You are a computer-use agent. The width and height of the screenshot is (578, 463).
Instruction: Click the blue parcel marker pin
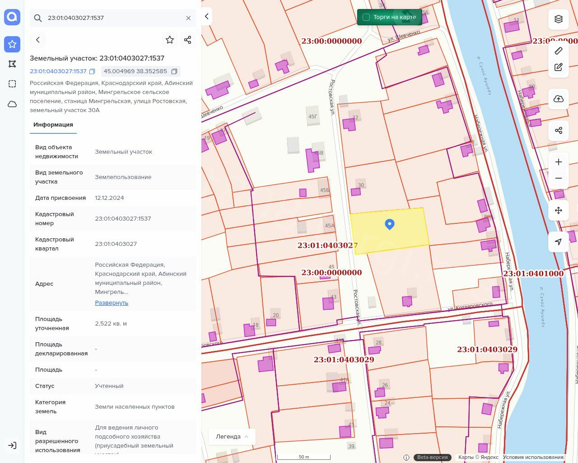(390, 224)
